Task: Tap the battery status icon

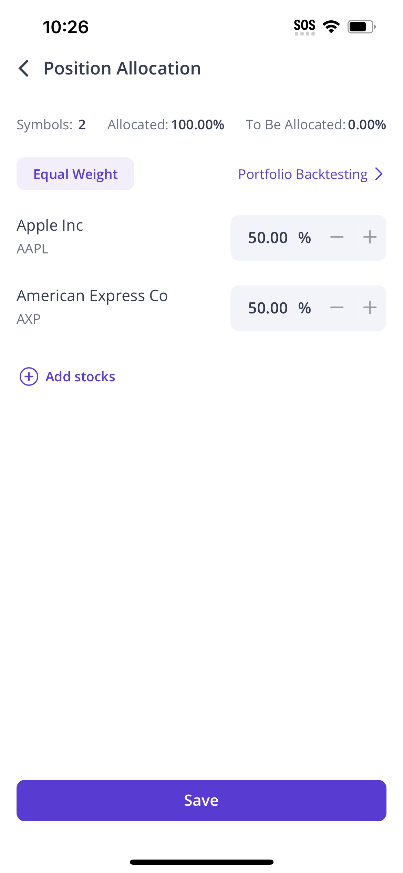Action: 361,27
